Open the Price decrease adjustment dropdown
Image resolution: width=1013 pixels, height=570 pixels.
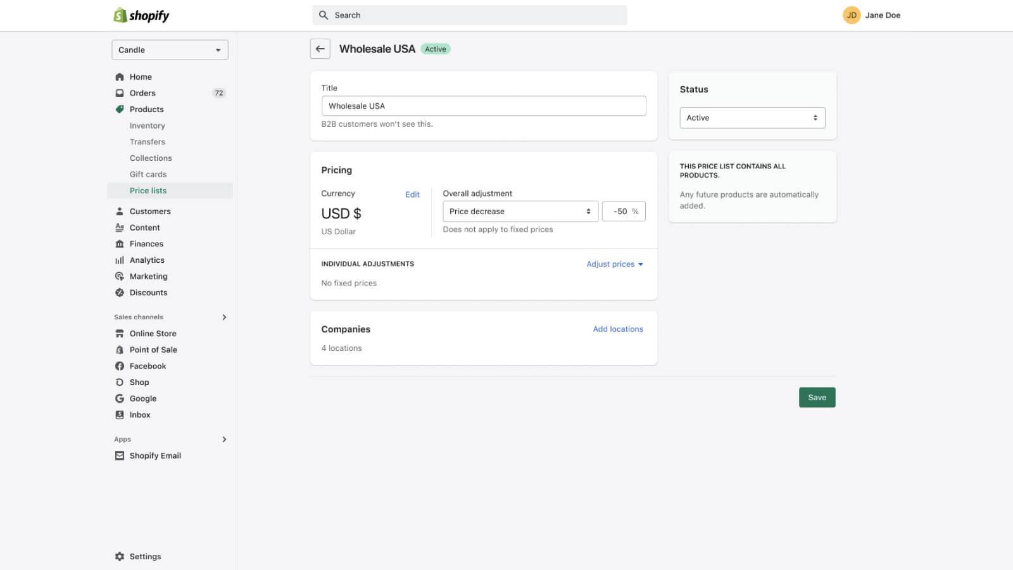click(x=520, y=212)
